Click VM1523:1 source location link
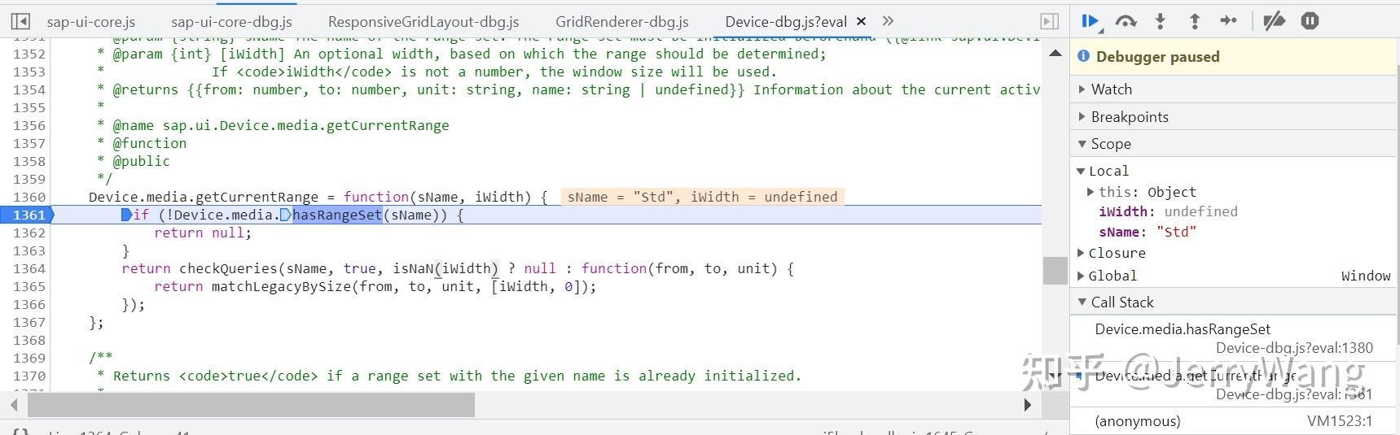The image size is (1400, 435). (x=1340, y=421)
